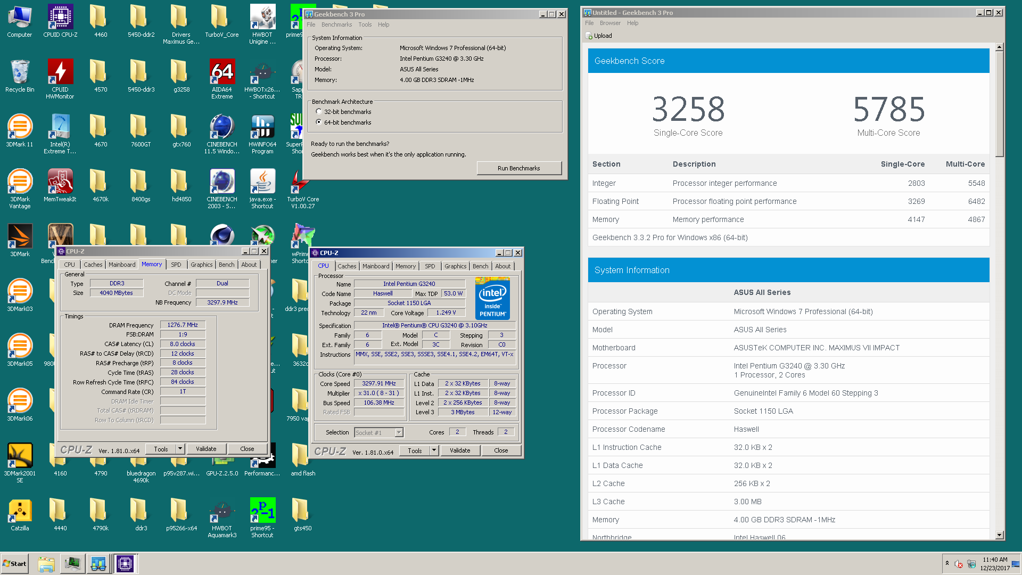Screen dimensions: 1022x575
Task: Launch HWBOT Aquamark3 shortcut
Action: point(222,518)
